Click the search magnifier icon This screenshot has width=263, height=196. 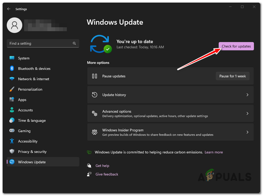click(74, 43)
